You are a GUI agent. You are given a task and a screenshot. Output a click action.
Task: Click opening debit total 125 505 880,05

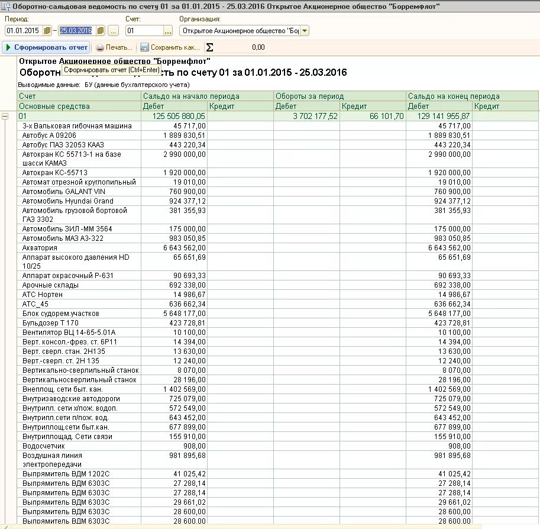pos(179,116)
